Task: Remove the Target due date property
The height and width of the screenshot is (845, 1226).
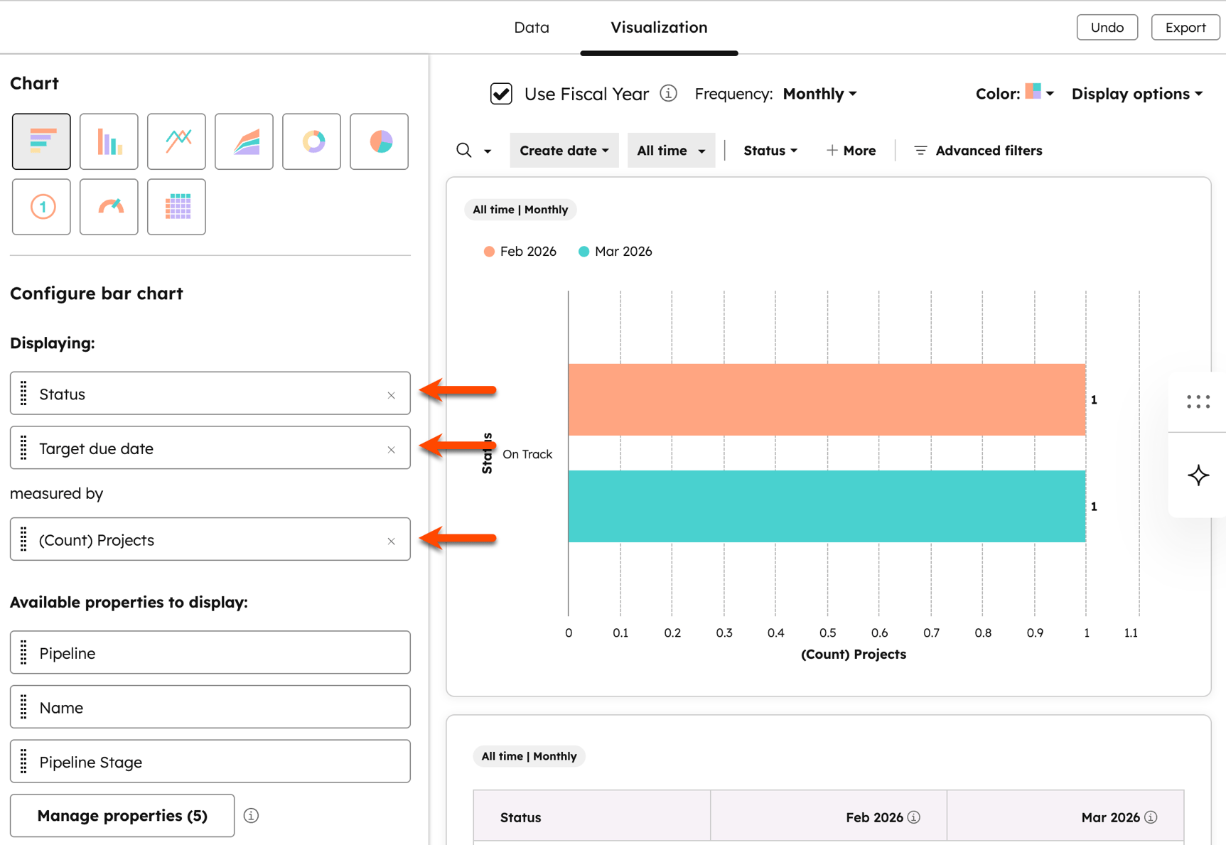Action: 391,449
